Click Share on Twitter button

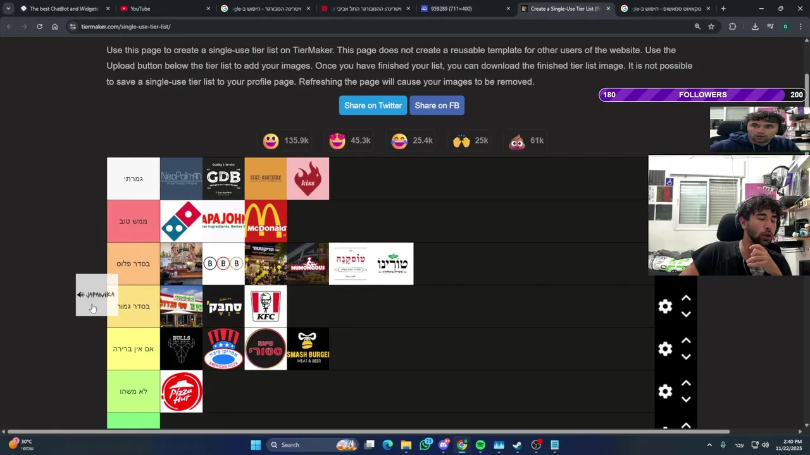373,106
